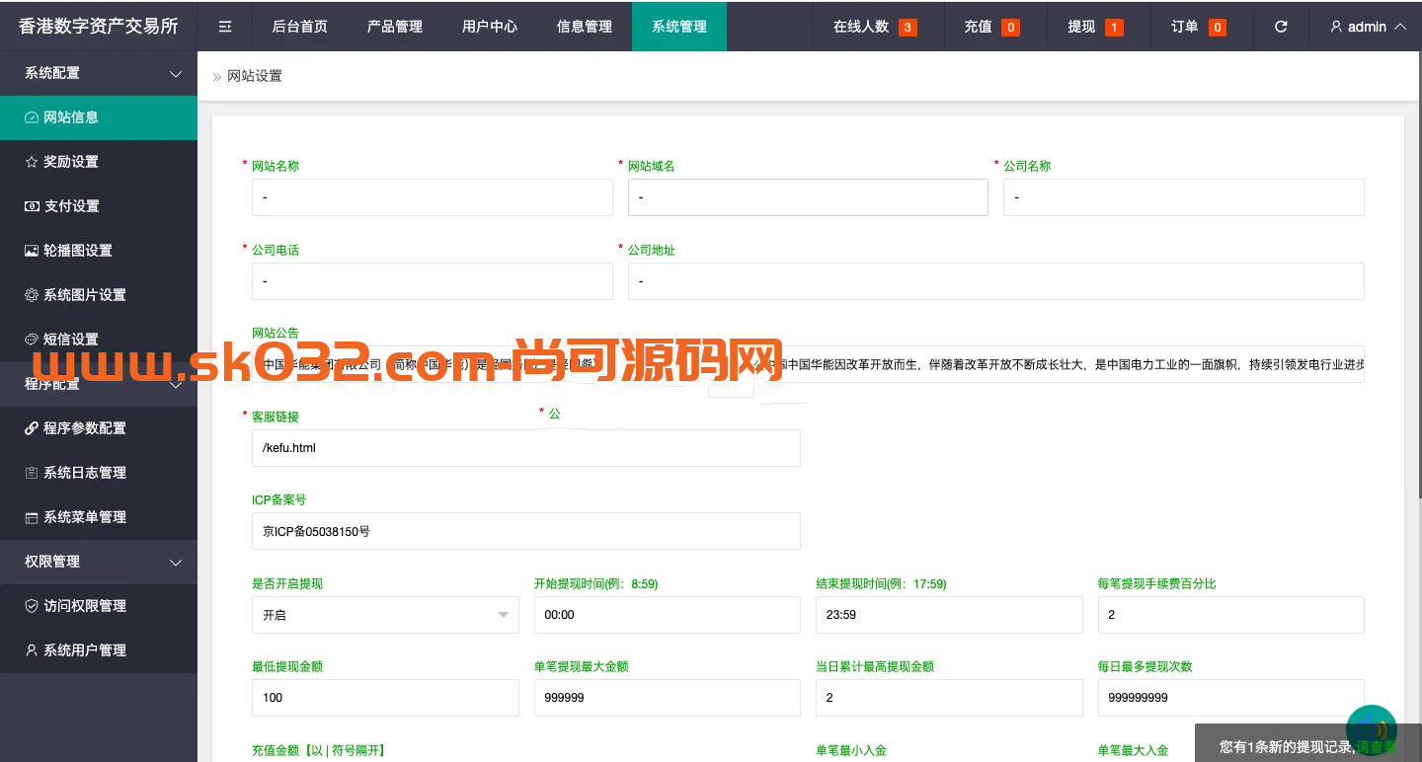Screen dimensions: 1422x762
Task: Select the 轮播图设置 picture icon
Action: tap(32, 251)
